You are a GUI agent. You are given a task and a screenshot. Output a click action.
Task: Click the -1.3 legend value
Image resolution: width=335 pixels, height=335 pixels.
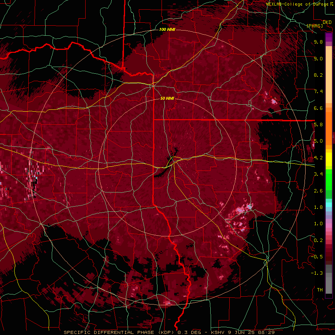(x=317, y=273)
